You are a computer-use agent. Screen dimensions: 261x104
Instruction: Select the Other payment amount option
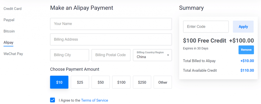[163, 82]
